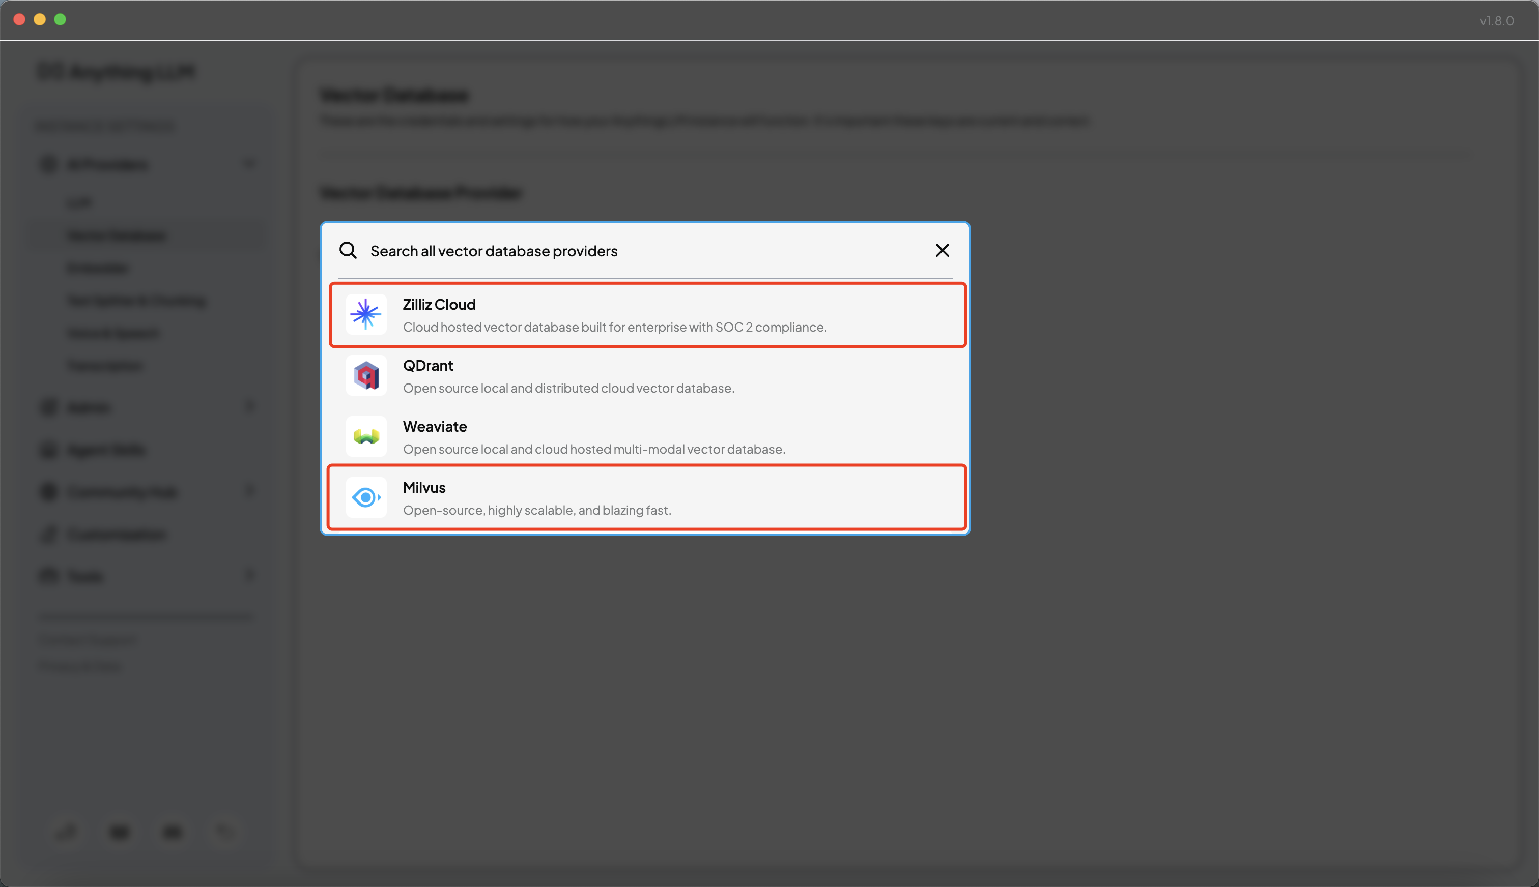Image resolution: width=1539 pixels, height=887 pixels.
Task: Select the Milvus provider option
Action: coord(647,498)
